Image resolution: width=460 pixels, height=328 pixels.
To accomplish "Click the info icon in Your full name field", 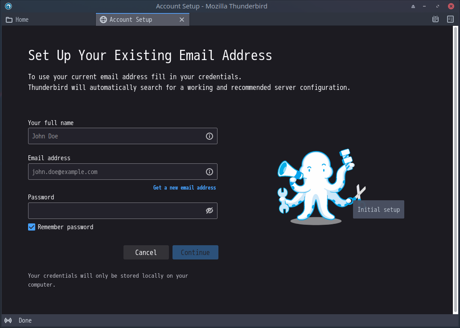I will click(209, 136).
